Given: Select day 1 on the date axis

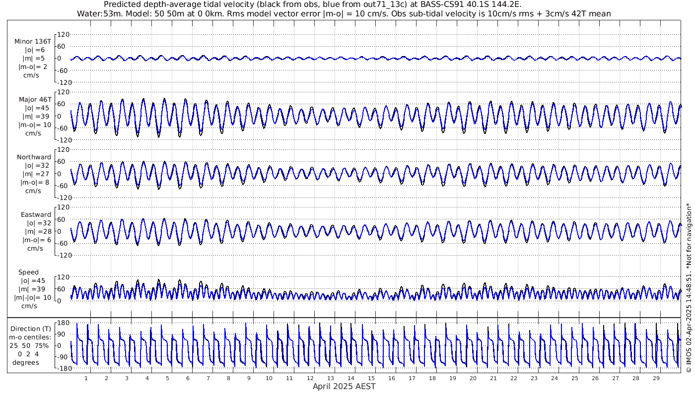Looking at the screenshot, I should pyautogui.click(x=86, y=378).
